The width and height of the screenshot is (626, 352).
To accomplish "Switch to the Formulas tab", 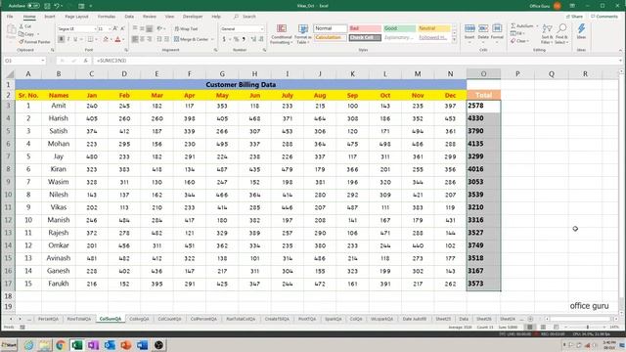I will click(107, 17).
